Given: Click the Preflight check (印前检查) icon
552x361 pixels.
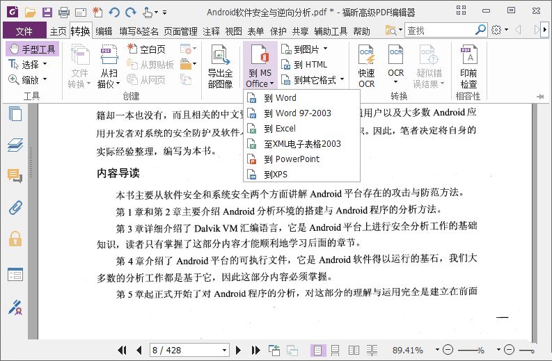Looking at the screenshot, I should tap(468, 67).
